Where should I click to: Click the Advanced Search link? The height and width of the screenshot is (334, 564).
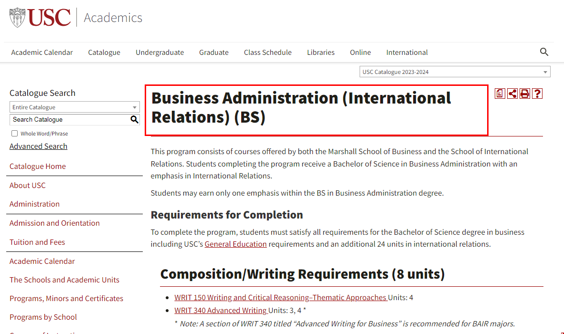coord(38,146)
